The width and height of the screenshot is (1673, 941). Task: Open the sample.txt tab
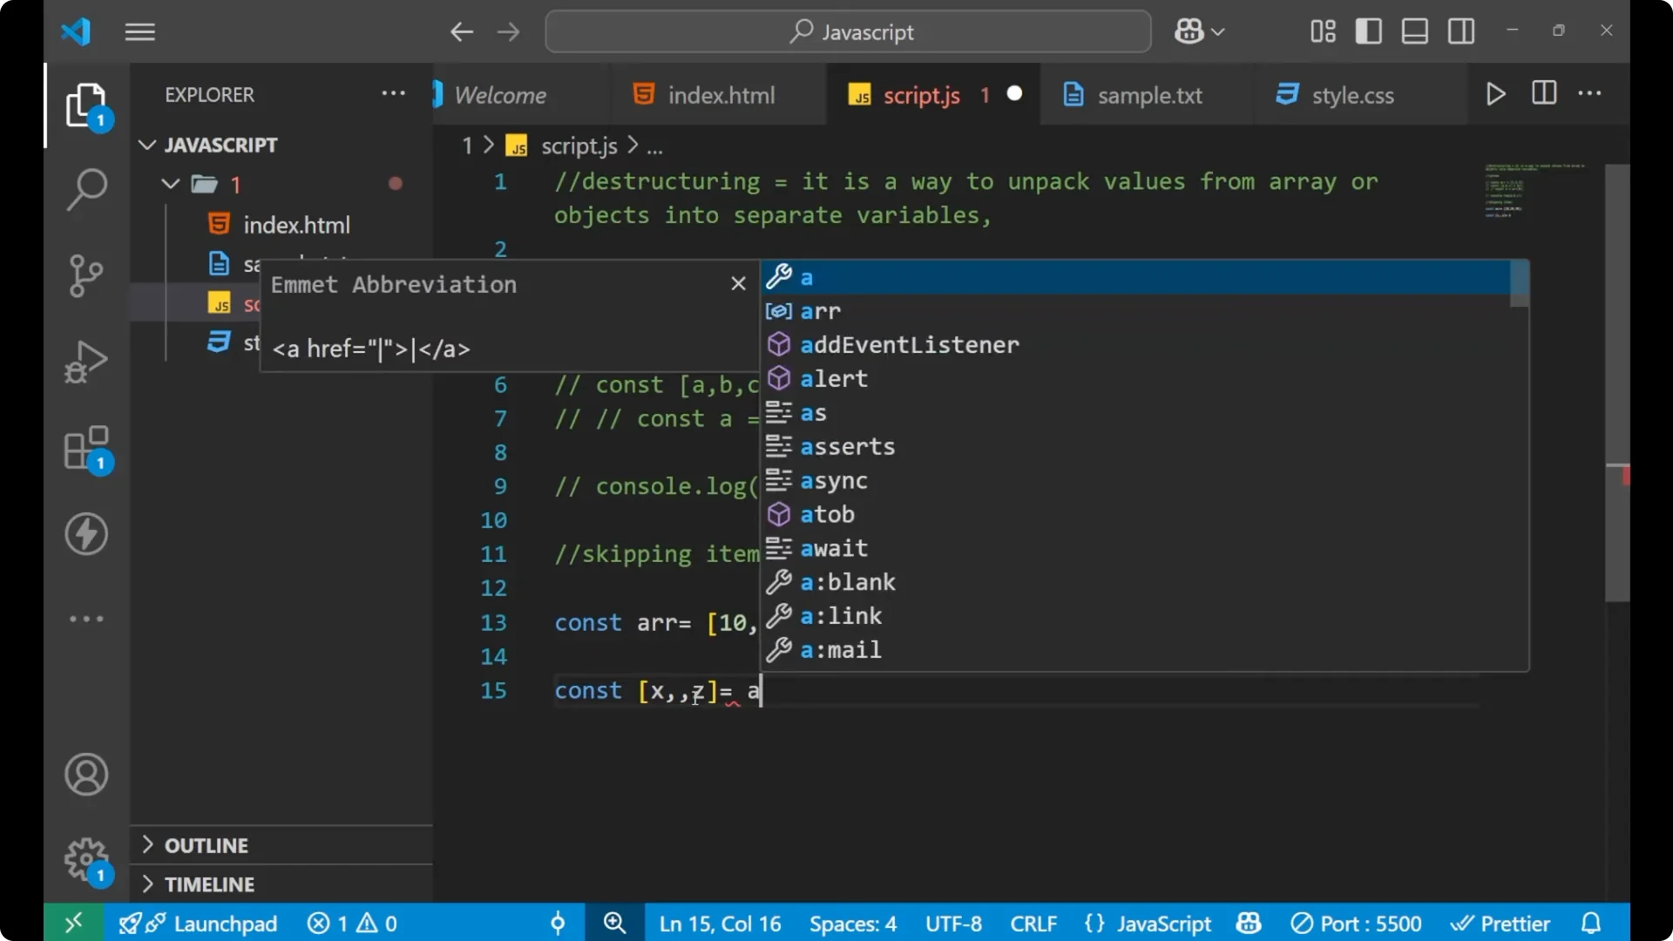click(x=1148, y=96)
